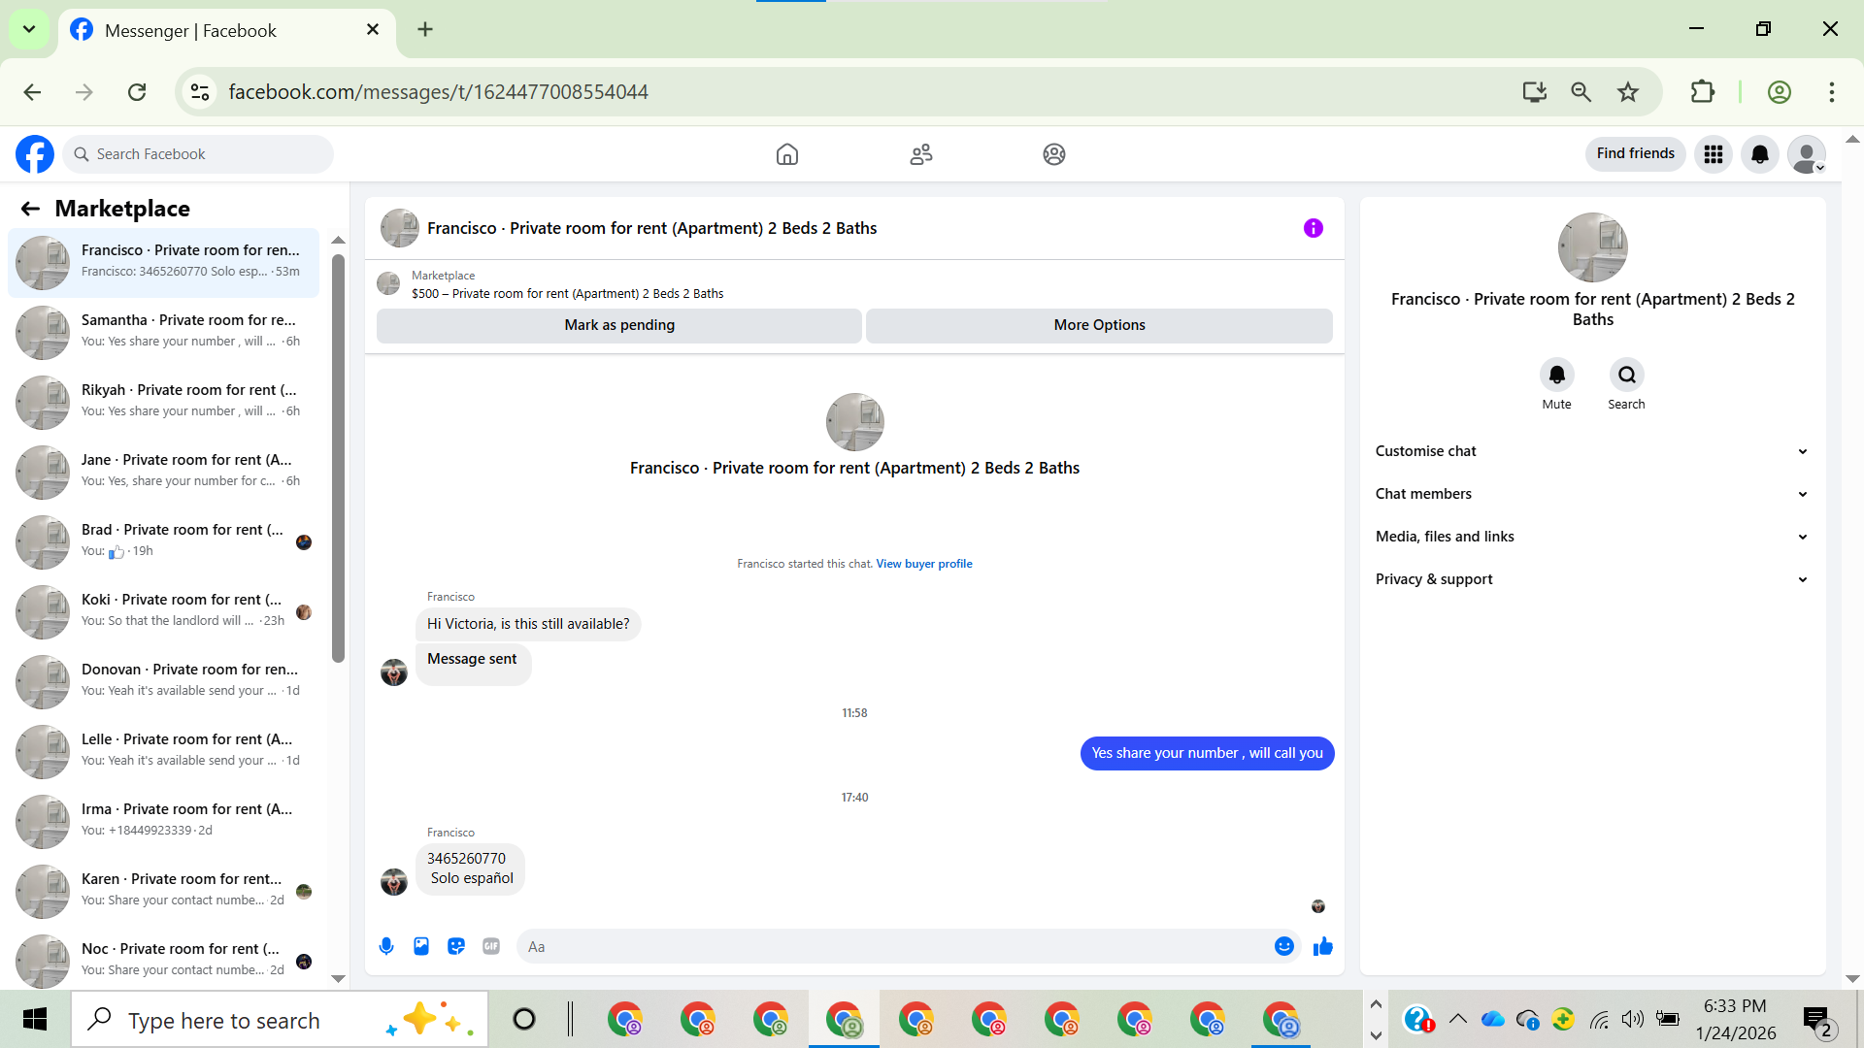
Task: Mute this conversation
Action: tap(1556, 376)
